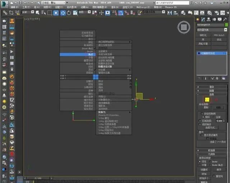Image resolution: width=230 pixels, height=183 pixels.
Task: Click the 选择方式... button
Action: tap(211, 128)
